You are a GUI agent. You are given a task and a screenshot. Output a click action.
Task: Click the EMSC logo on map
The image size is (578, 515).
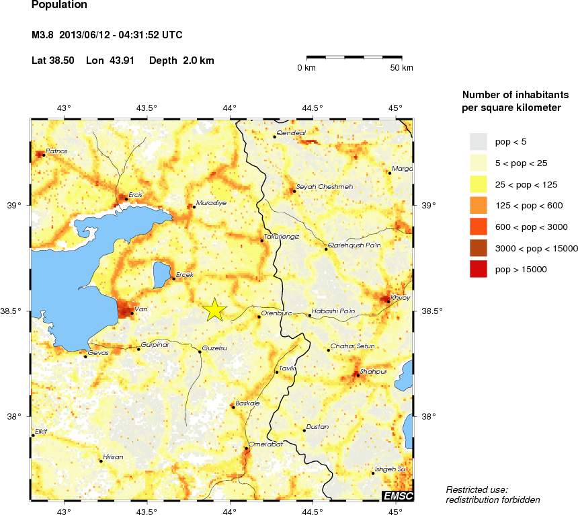coord(397,496)
